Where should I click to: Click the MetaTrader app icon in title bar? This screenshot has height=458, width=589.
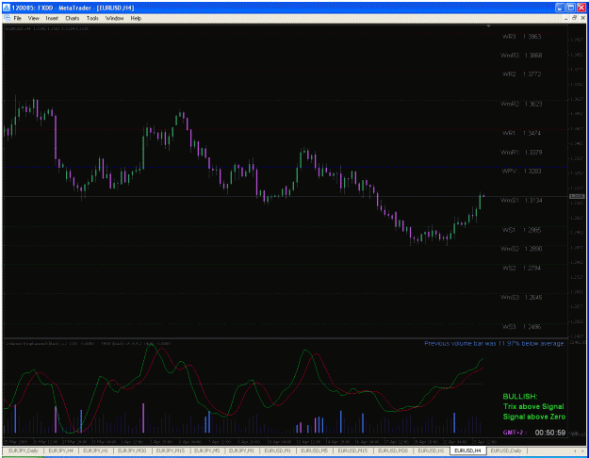click(x=7, y=8)
